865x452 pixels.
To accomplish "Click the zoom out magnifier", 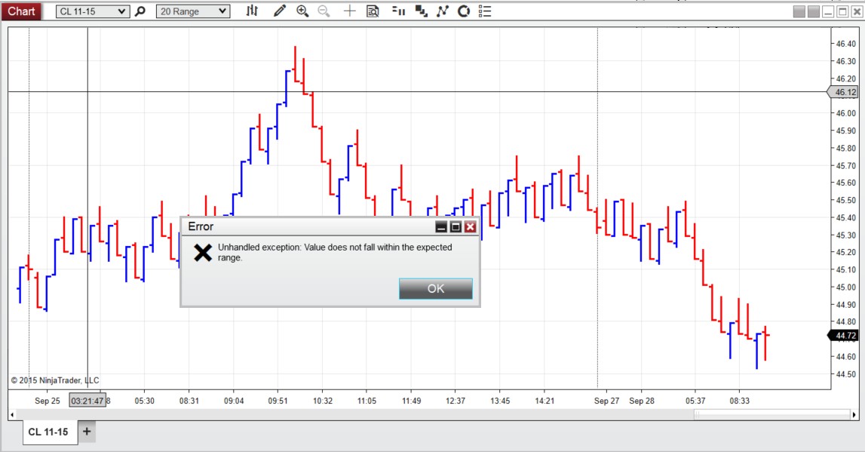I will point(324,11).
